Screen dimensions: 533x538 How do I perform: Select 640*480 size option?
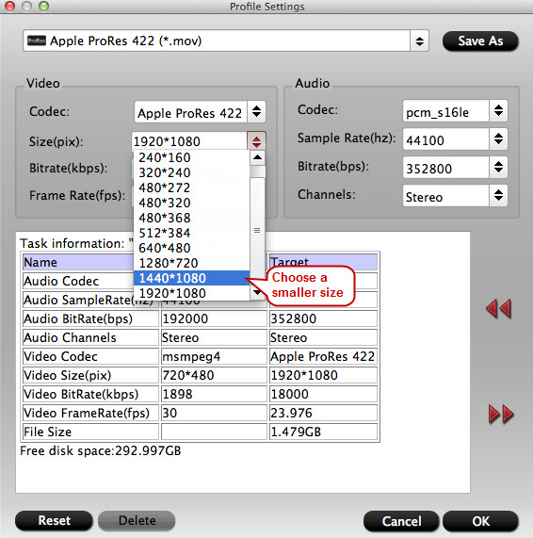(x=191, y=248)
